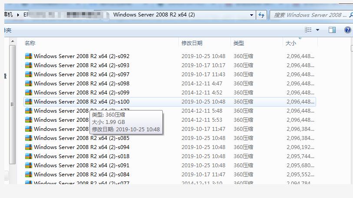This screenshot has width=353, height=198.
Task: Select file Windows Server 2008 R2 x64 (2)-s099
Action: pos(82,93)
